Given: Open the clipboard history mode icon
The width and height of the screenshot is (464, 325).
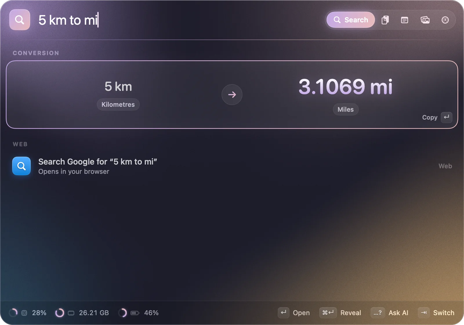Looking at the screenshot, I should (385, 20).
